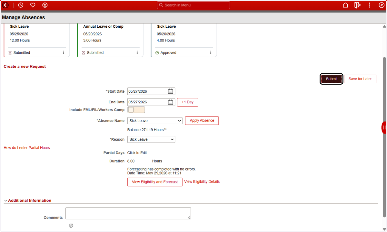Open actions menu for Annual Leave or Comp card
Screen dimensions: 387x232
(x=137, y=52)
